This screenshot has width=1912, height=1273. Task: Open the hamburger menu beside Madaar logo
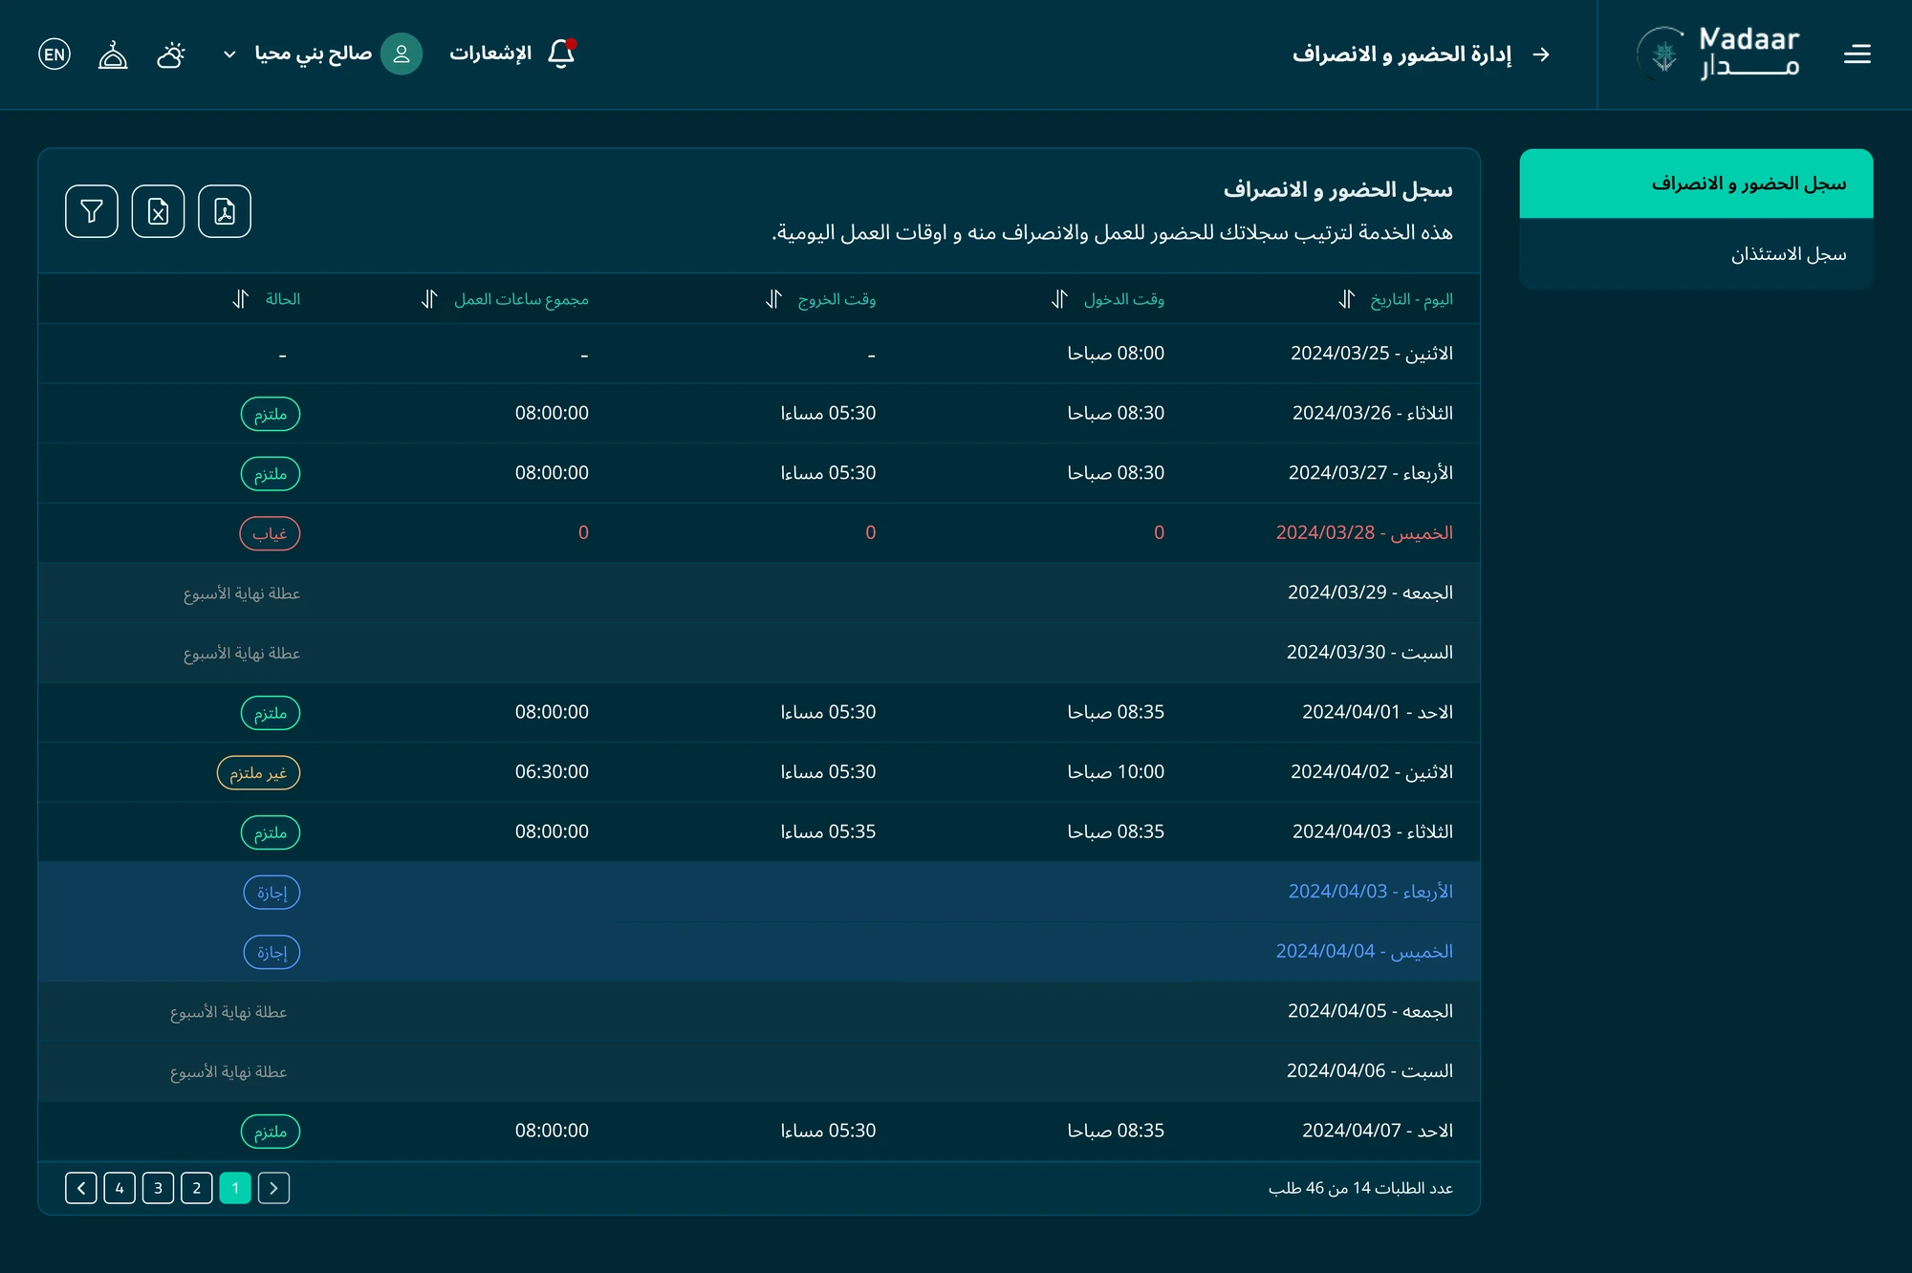tap(1857, 54)
